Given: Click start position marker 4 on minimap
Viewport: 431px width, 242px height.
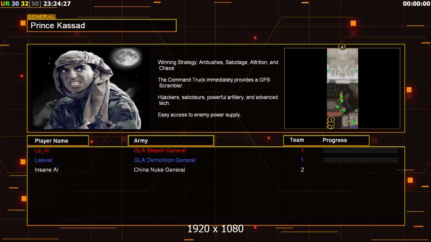Looking at the screenshot, I should pyautogui.click(x=342, y=47).
